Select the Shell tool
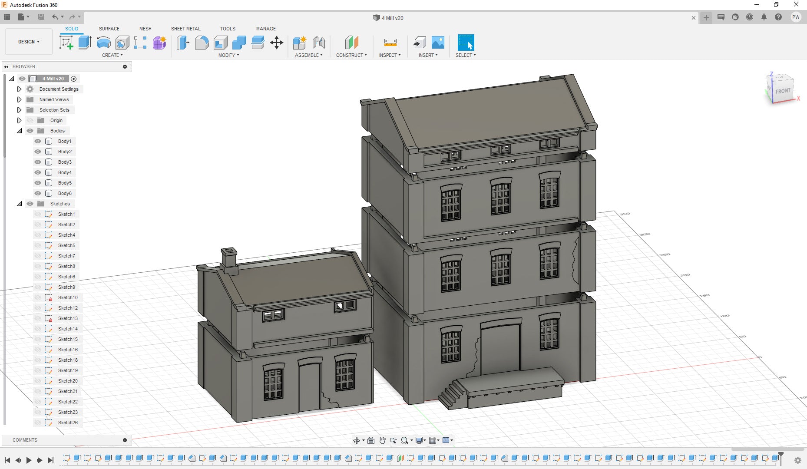The width and height of the screenshot is (807, 469). 220,43
